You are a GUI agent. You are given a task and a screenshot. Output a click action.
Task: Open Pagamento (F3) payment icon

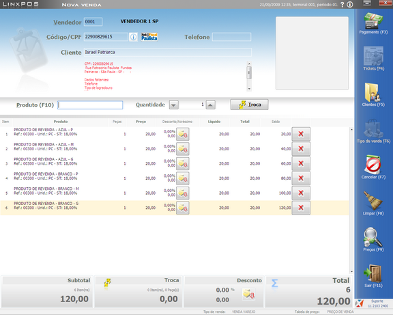[373, 23]
